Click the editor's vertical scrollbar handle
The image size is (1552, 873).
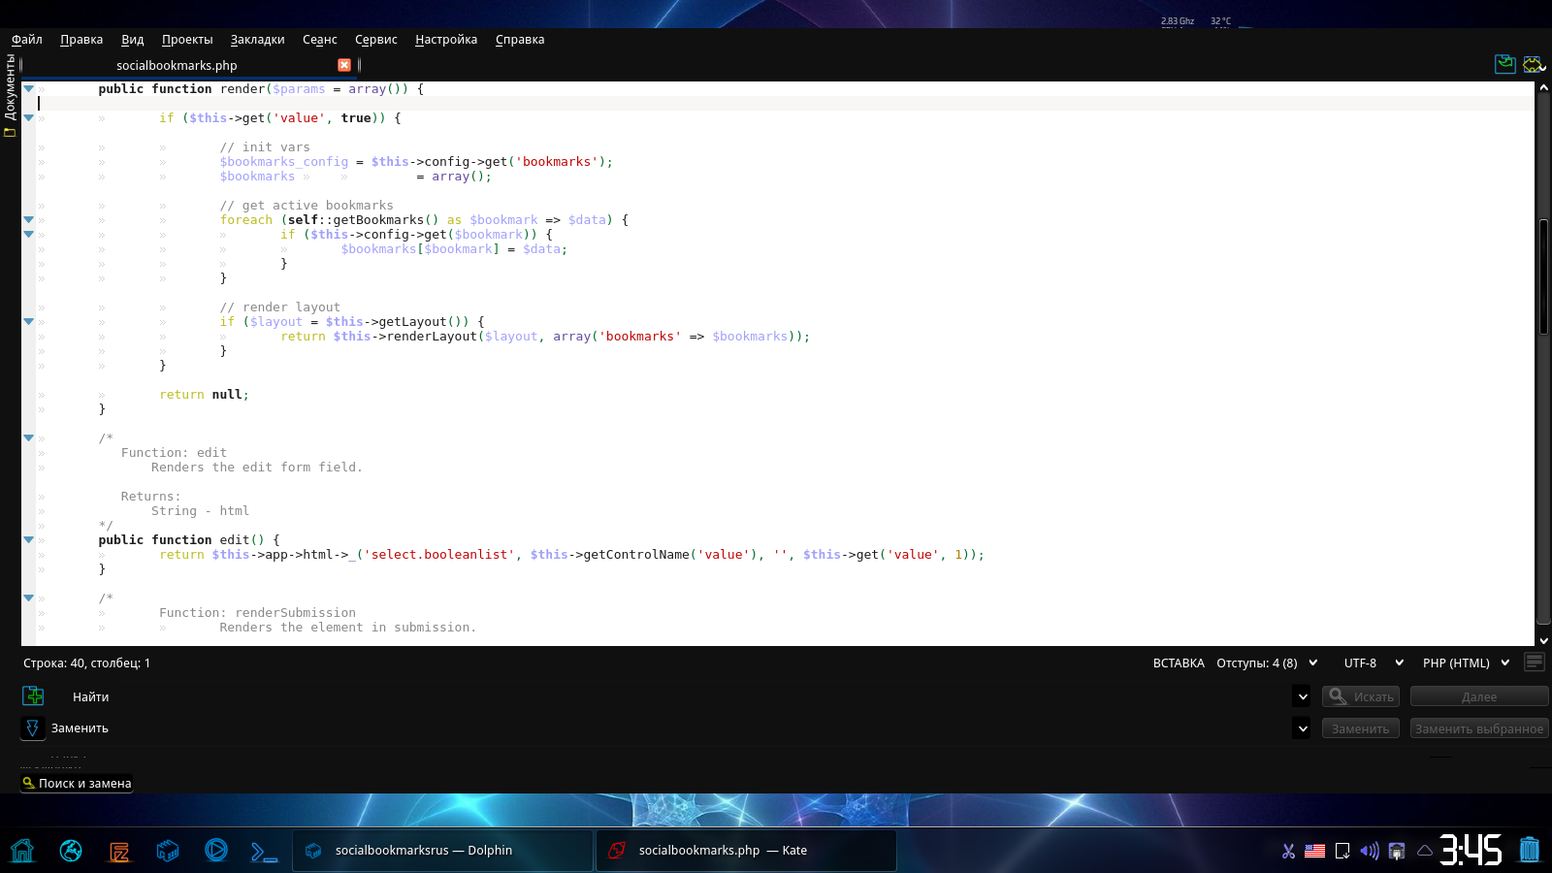[x=1543, y=277]
